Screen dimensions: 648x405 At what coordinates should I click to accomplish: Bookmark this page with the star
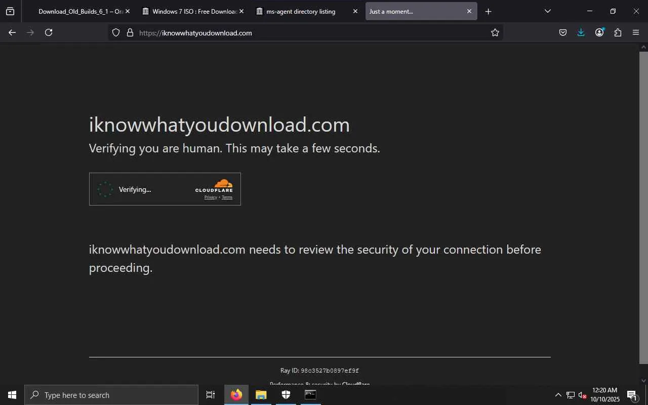[x=495, y=32]
